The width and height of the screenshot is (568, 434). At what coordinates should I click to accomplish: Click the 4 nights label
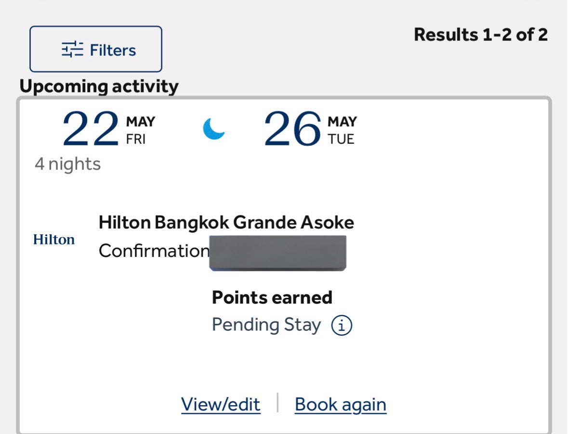(68, 164)
